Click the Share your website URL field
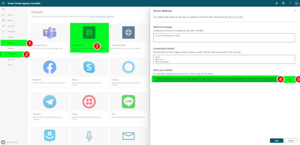Image resolution: width=300 pixels, height=145 pixels. 216,79
